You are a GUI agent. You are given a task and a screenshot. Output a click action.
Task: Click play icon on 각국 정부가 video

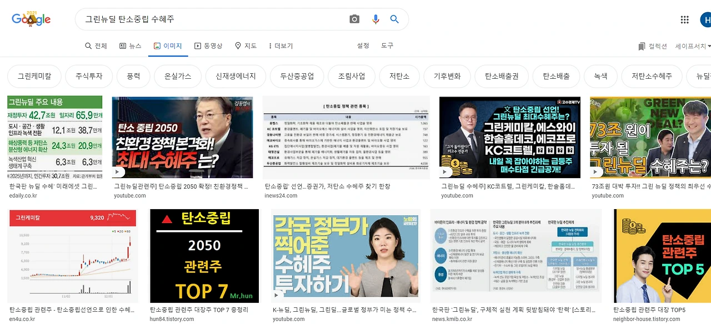(x=277, y=296)
